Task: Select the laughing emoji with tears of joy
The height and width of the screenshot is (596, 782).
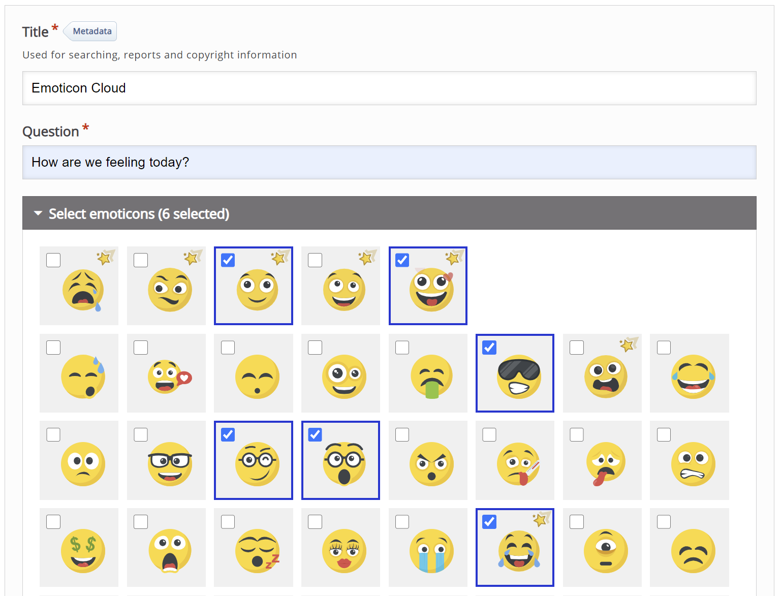Action: coord(693,377)
